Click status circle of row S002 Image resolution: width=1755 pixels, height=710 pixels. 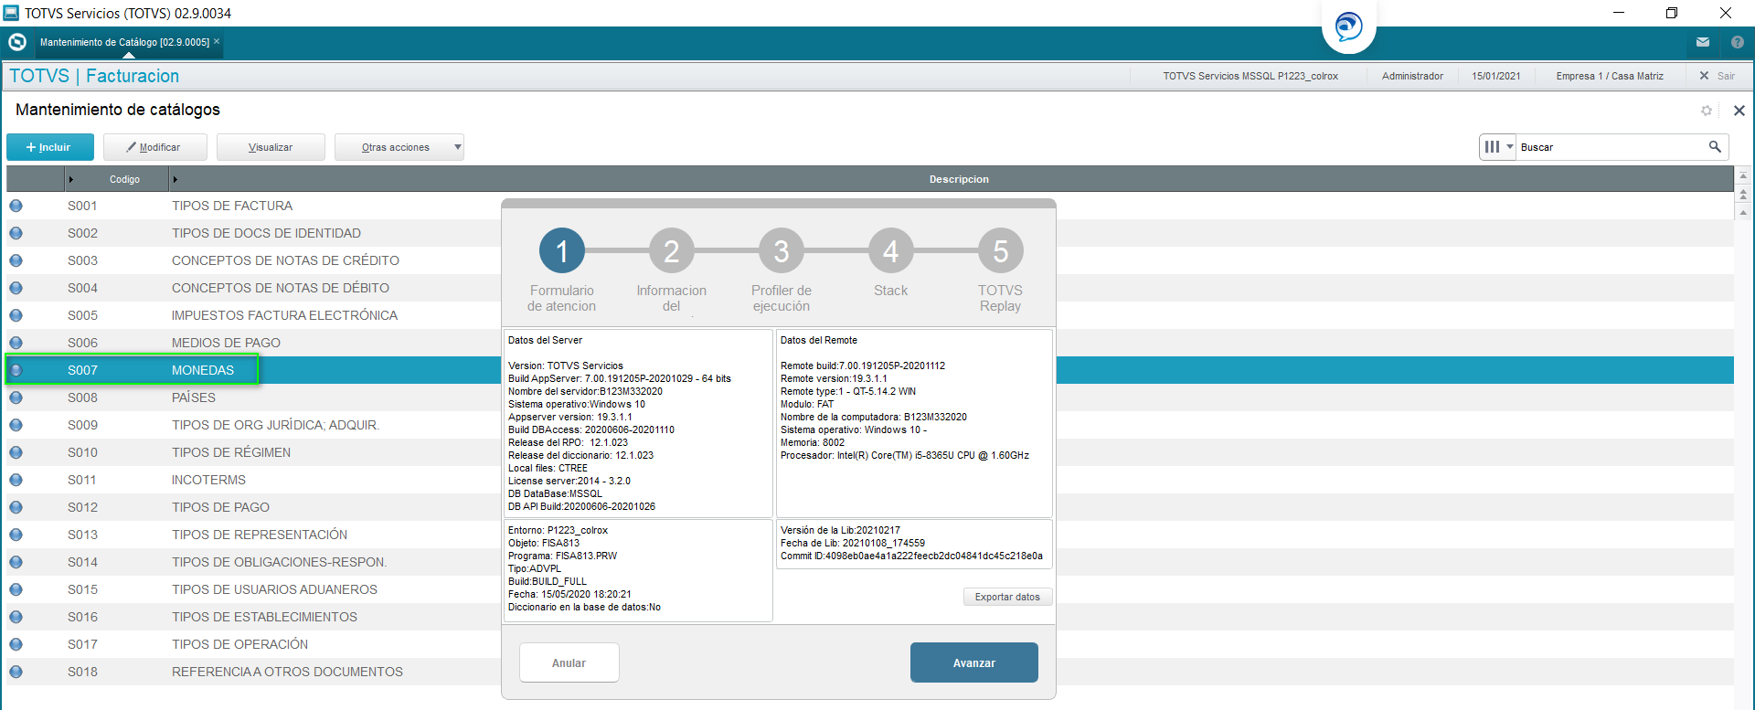[x=16, y=233]
